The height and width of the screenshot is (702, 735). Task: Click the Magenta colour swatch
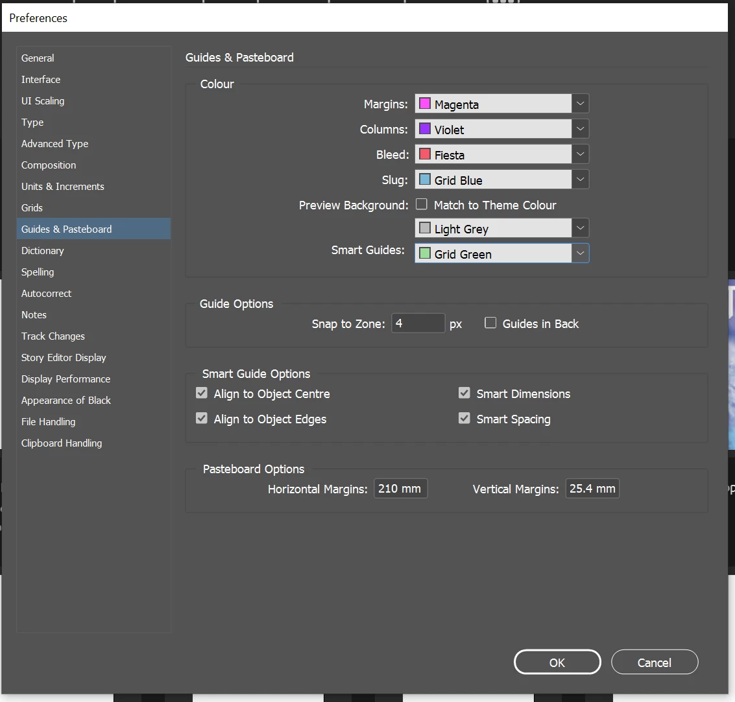425,104
